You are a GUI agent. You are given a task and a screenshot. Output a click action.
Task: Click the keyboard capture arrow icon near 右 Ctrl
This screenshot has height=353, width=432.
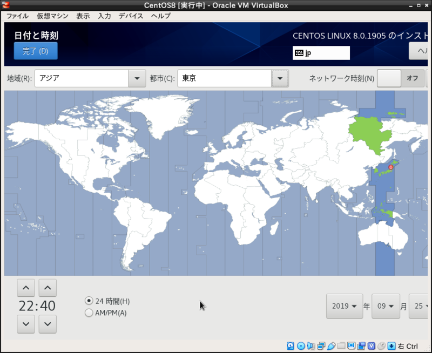(x=391, y=346)
